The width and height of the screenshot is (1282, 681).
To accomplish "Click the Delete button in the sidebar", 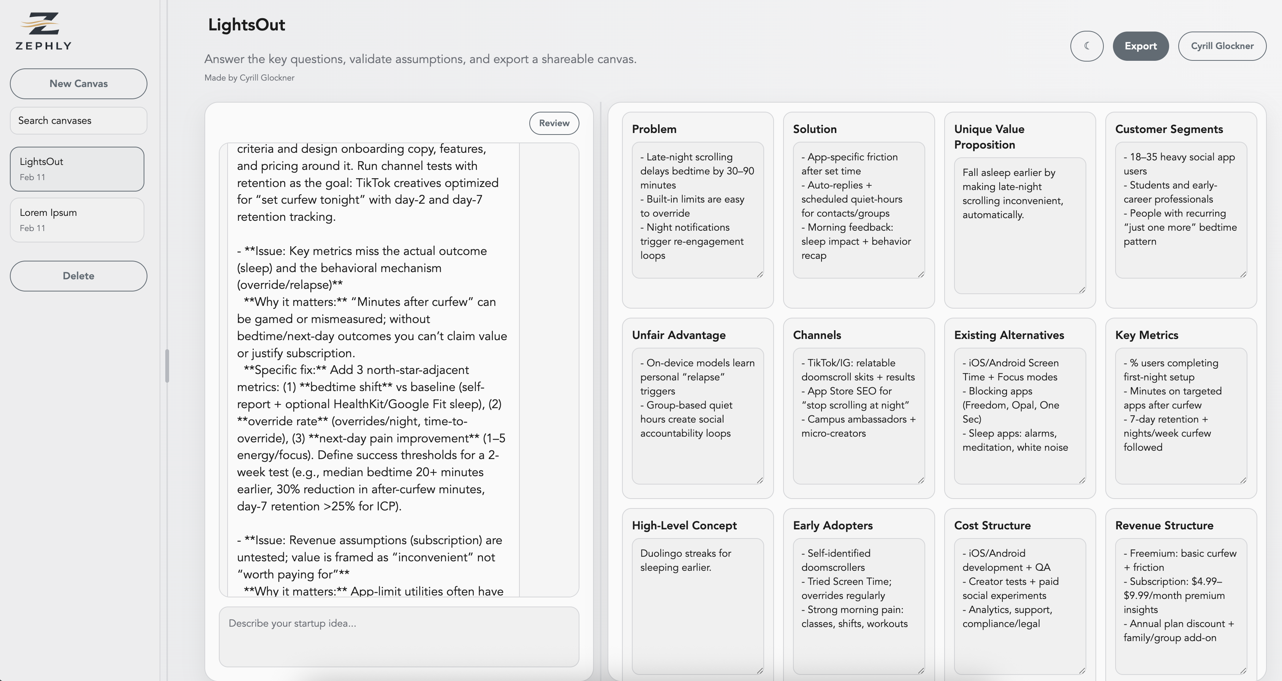I will [78, 276].
